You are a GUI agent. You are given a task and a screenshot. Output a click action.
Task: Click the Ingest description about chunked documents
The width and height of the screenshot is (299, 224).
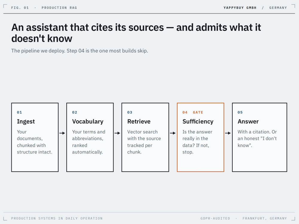(34, 142)
